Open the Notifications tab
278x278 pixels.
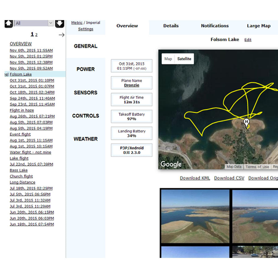pos(215,26)
